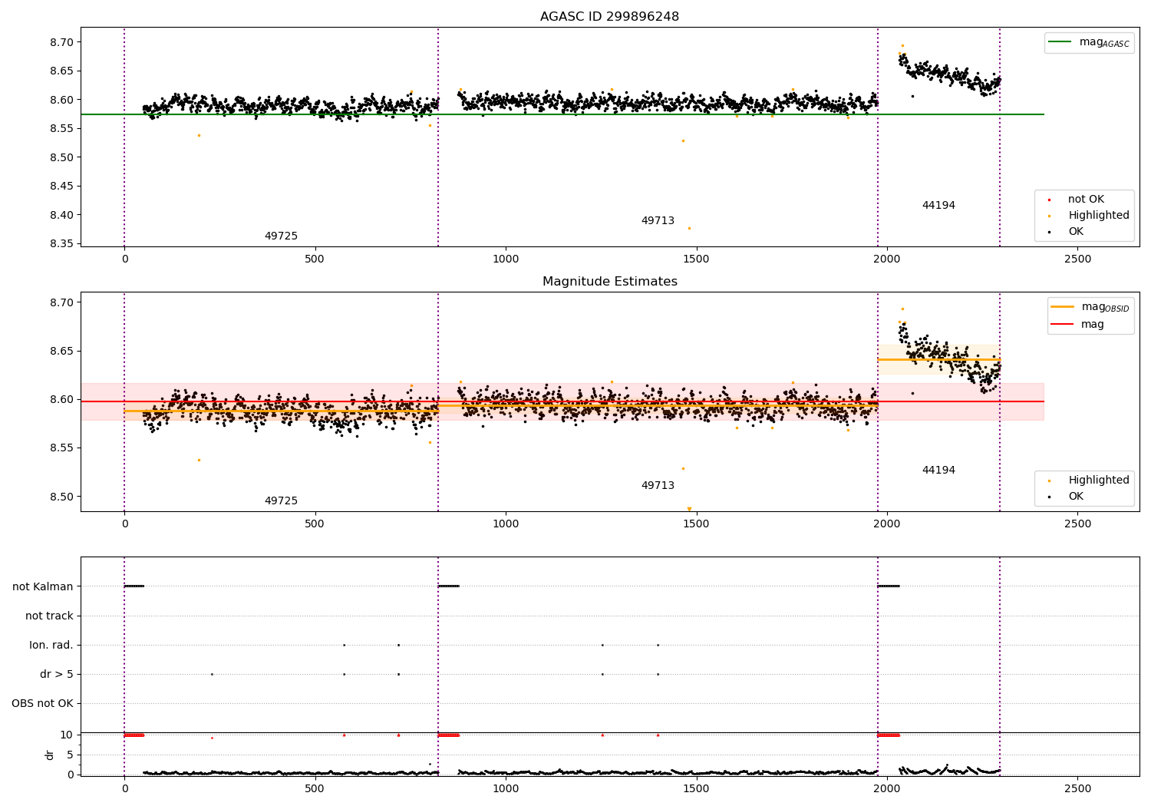The width and height of the screenshot is (1151, 806).
Task: Click the 'dr > 5' axis label
Action: pyautogui.click(x=57, y=675)
